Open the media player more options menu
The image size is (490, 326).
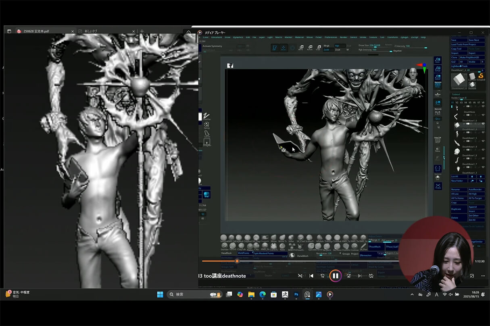(x=483, y=276)
